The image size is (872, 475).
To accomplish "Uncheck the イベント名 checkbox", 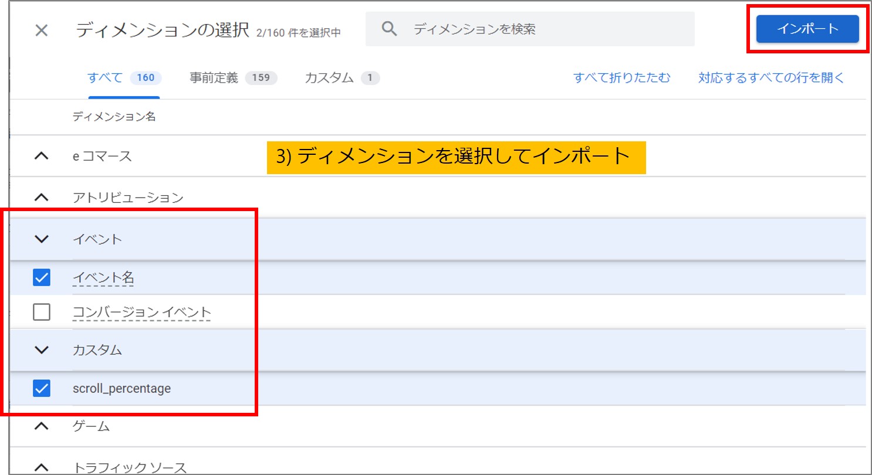I will point(42,277).
